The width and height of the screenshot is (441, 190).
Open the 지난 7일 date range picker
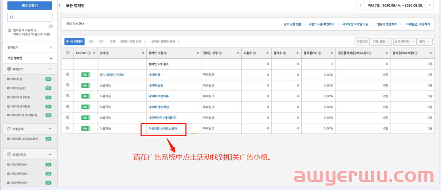pos(395,5)
